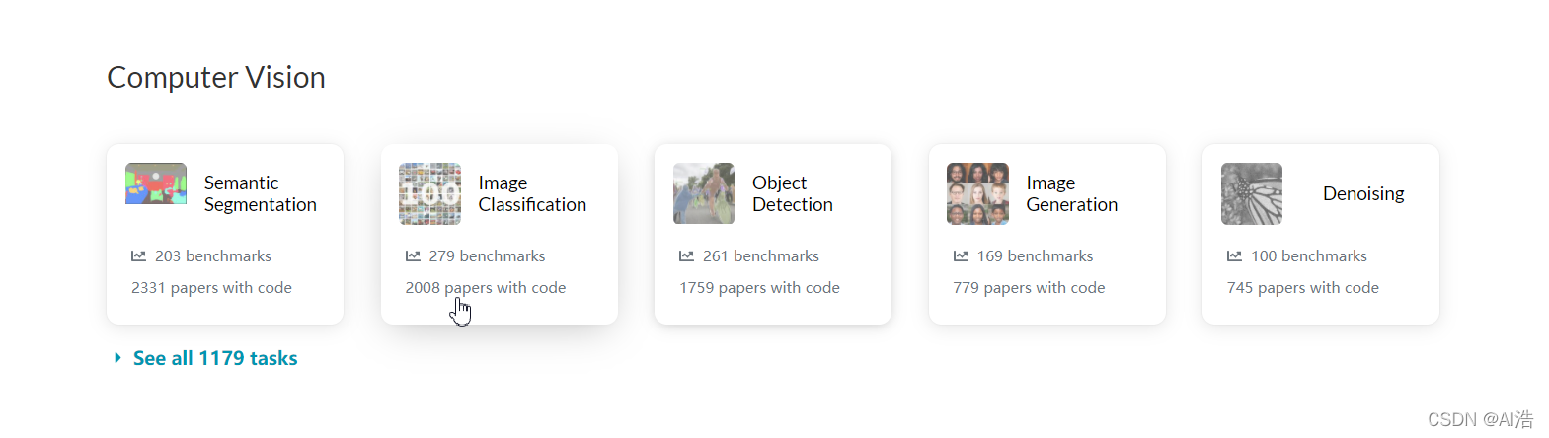Image resolution: width=1549 pixels, height=438 pixels.
Task: Open the See all 1179 tasks link
Action: [x=215, y=358]
